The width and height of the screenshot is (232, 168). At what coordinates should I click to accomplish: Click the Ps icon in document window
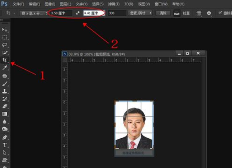click(65, 54)
